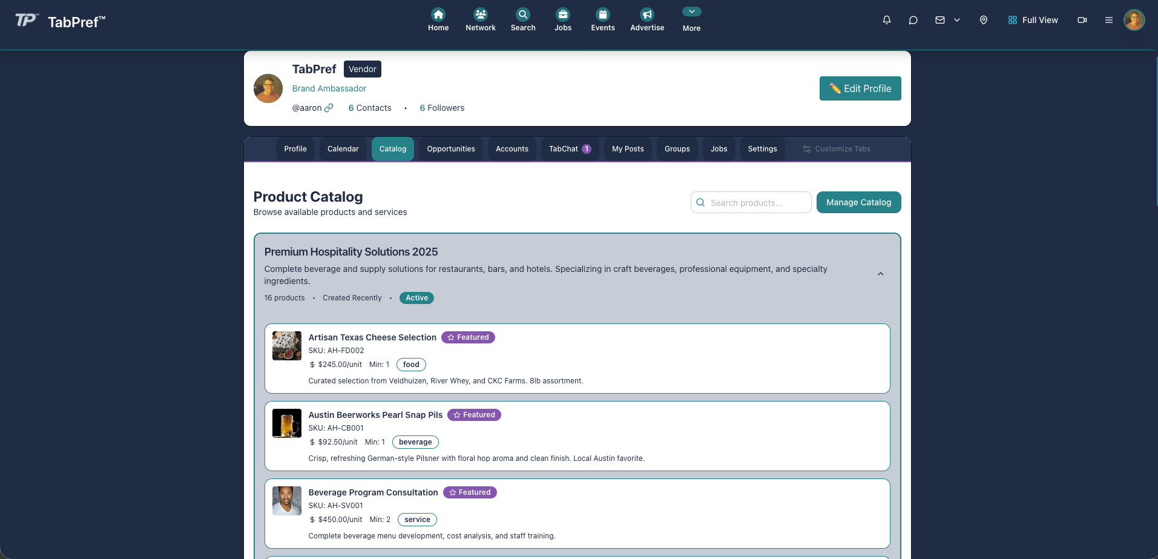Open the Beverage Program Consultation thumbnail
This screenshot has height=559, width=1158.
coord(287,501)
